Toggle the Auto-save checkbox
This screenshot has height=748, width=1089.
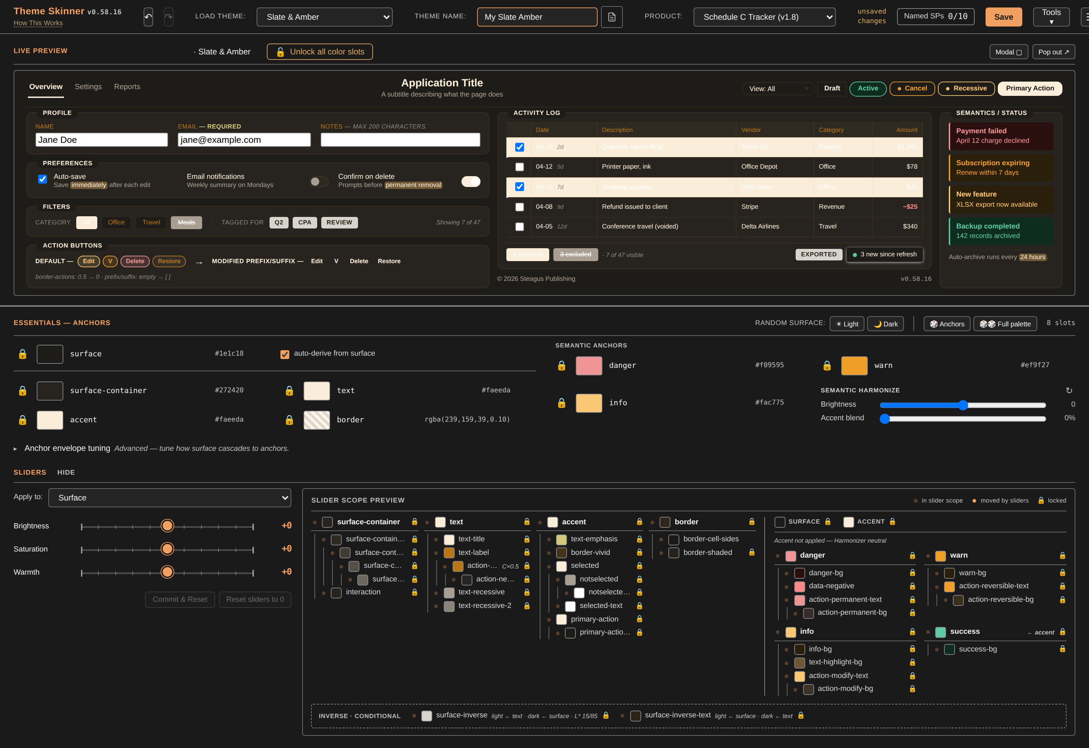(43, 179)
